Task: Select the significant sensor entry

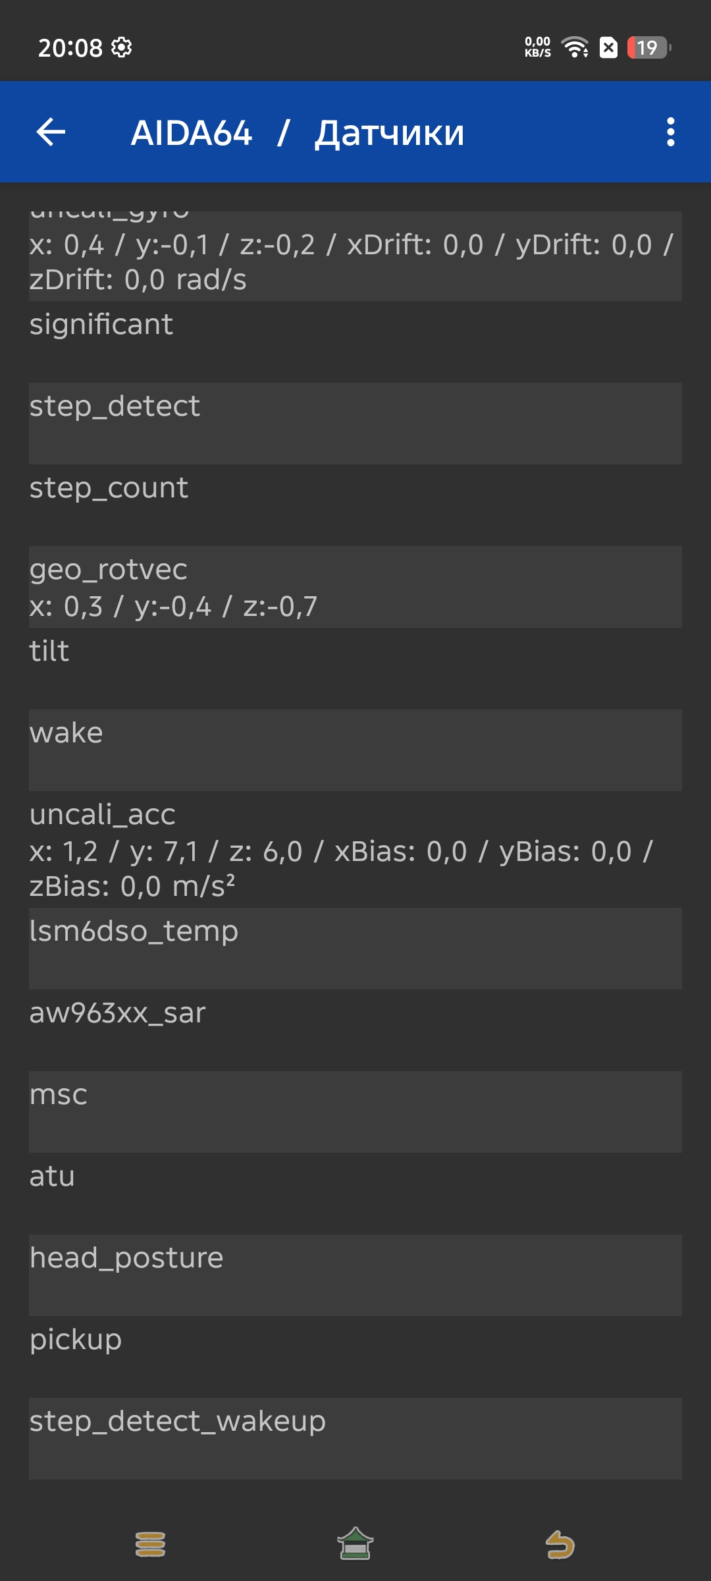Action: (355, 341)
